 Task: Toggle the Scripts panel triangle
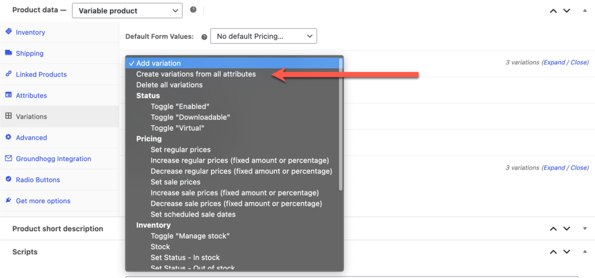tap(584, 252)
